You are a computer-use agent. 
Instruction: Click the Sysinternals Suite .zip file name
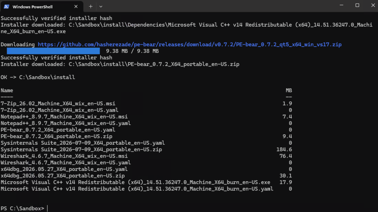(81, 149)
